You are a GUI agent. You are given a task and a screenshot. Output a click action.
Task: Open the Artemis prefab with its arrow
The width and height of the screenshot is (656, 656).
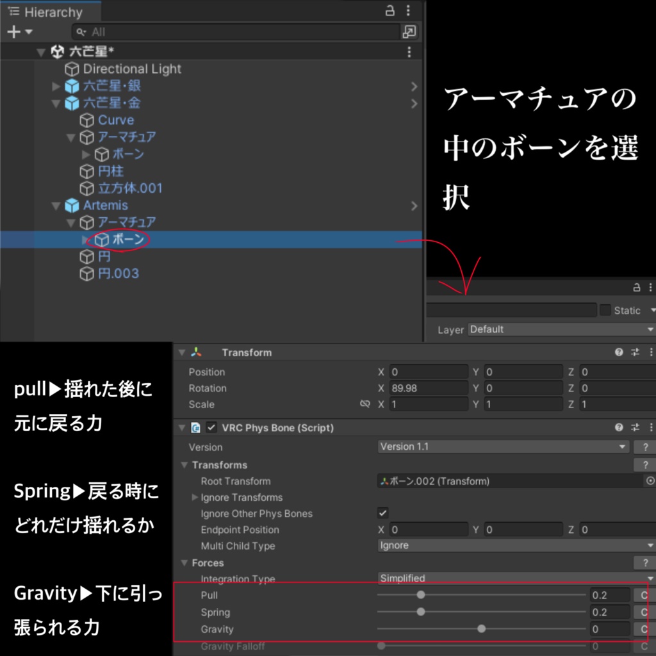point(414,206)
